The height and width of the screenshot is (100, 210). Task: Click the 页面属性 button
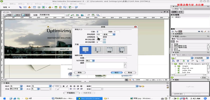click(x=71, y=93)
